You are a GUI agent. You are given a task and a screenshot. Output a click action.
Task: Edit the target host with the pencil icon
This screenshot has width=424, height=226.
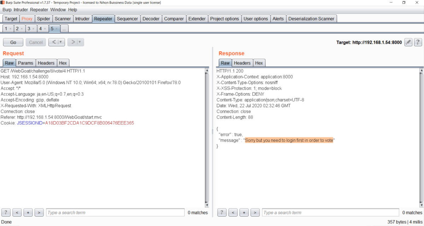pos(408,42)
